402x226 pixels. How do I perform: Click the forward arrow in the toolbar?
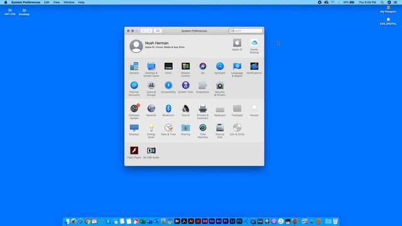[149, 31]
